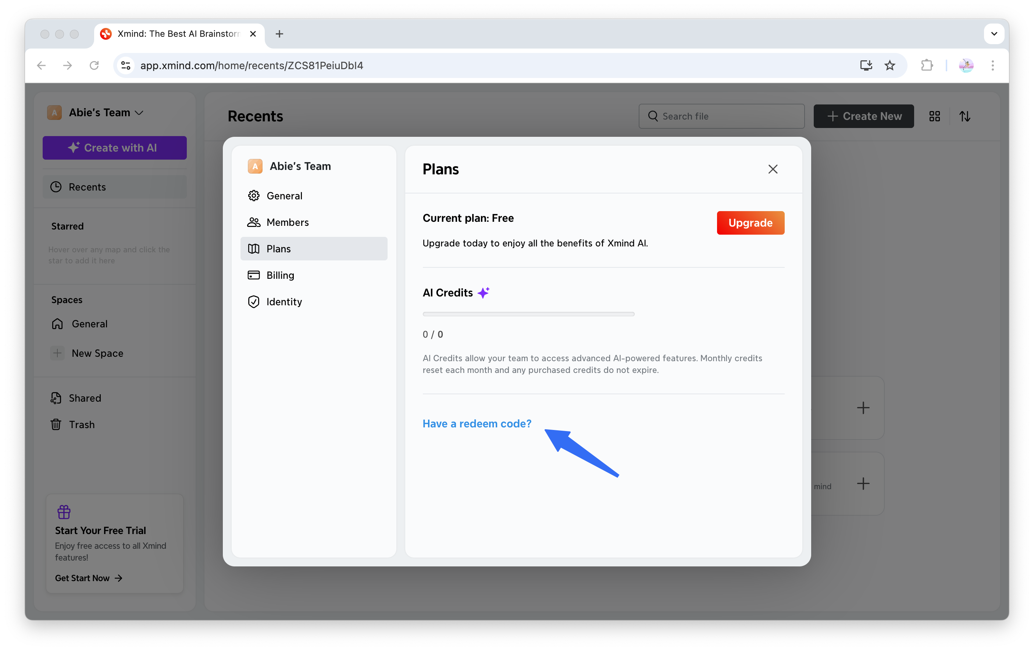
Task: Close the Xmind browser tab
Action: (x=253, y=33)
